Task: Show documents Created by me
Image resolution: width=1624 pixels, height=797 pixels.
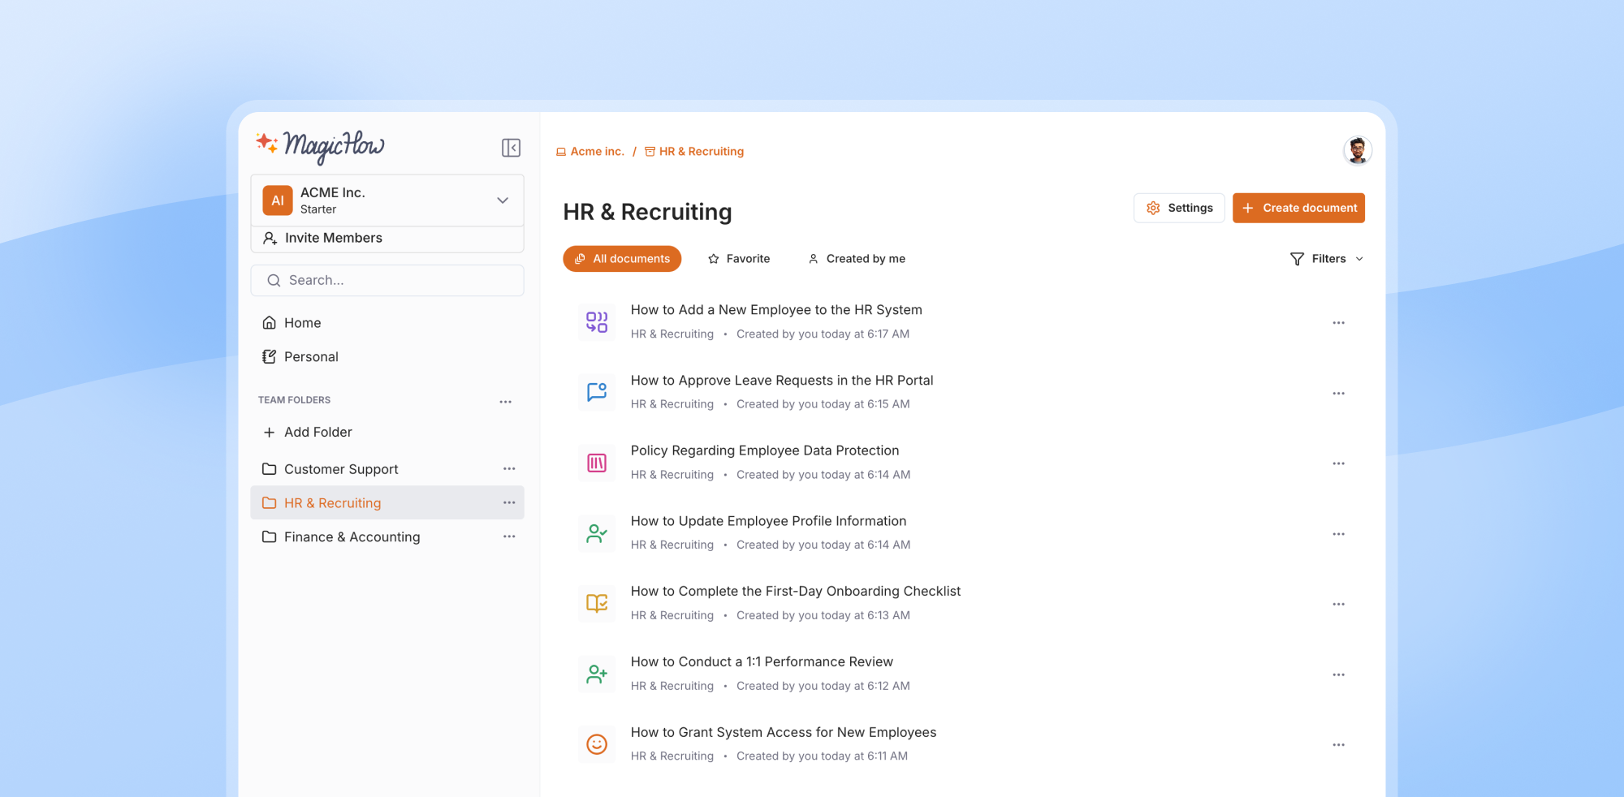Action: pyautogui.click(x=857, y=259)
